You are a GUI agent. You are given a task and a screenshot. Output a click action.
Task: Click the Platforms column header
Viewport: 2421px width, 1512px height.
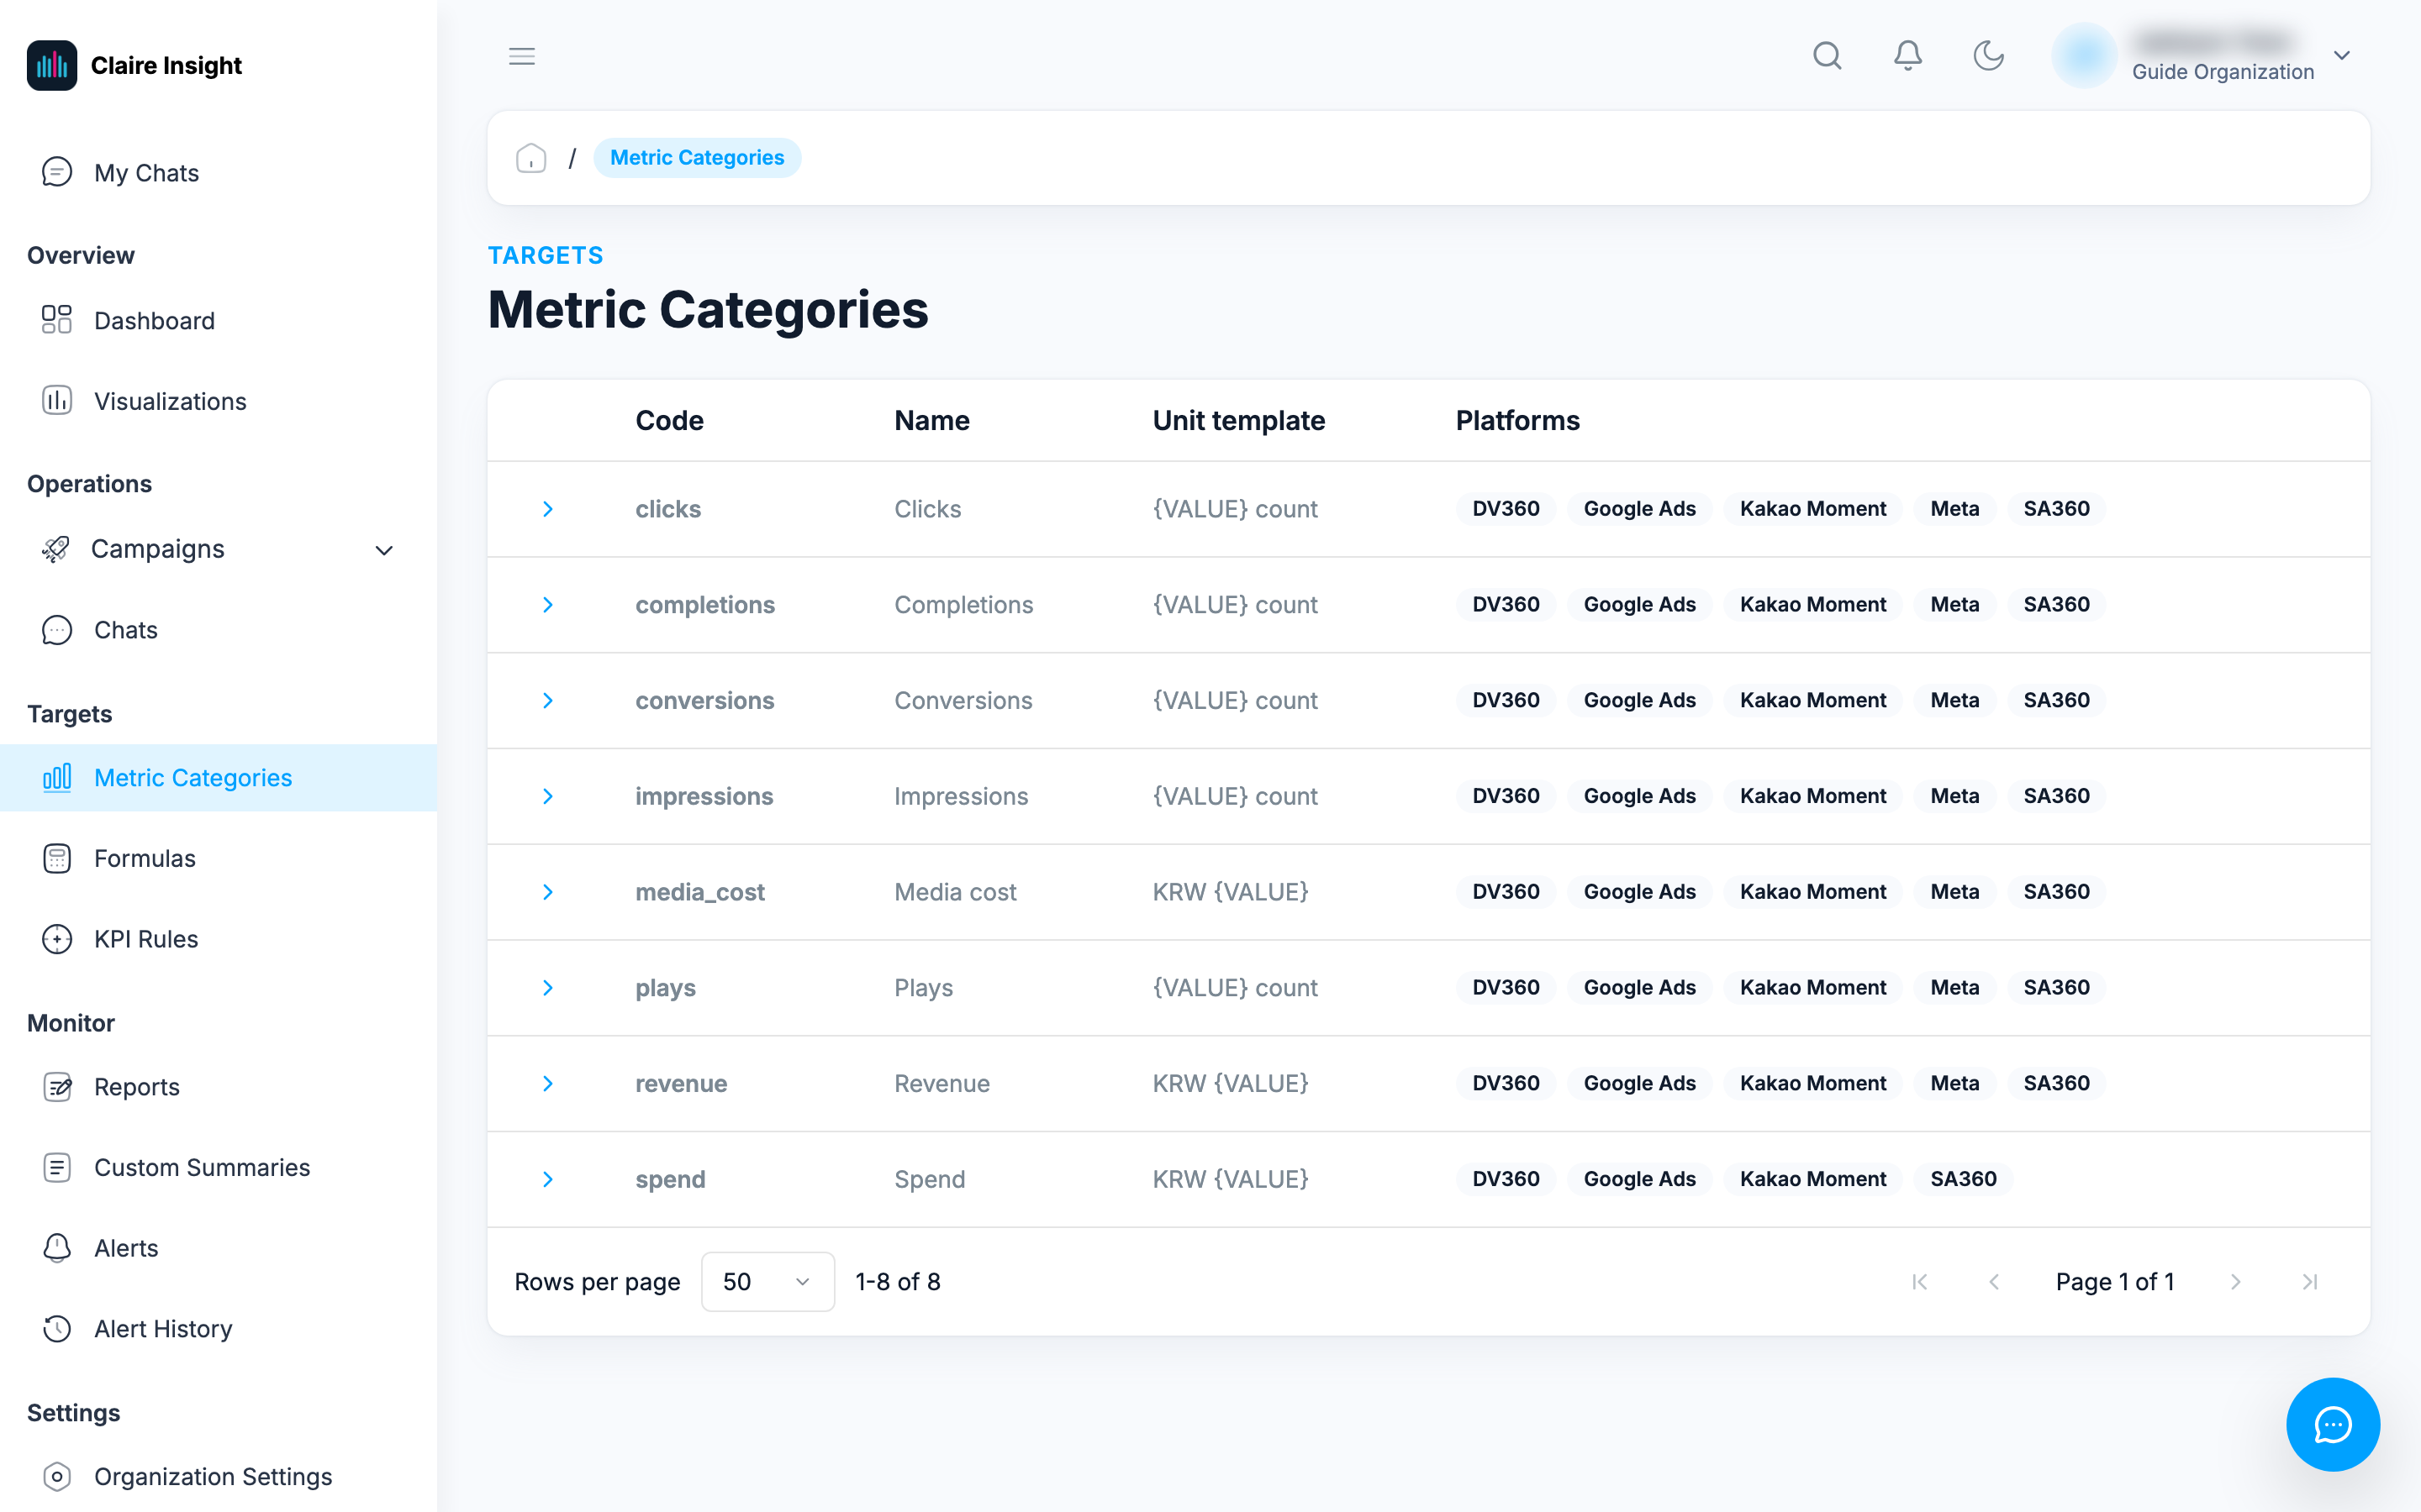[1517, 420]
